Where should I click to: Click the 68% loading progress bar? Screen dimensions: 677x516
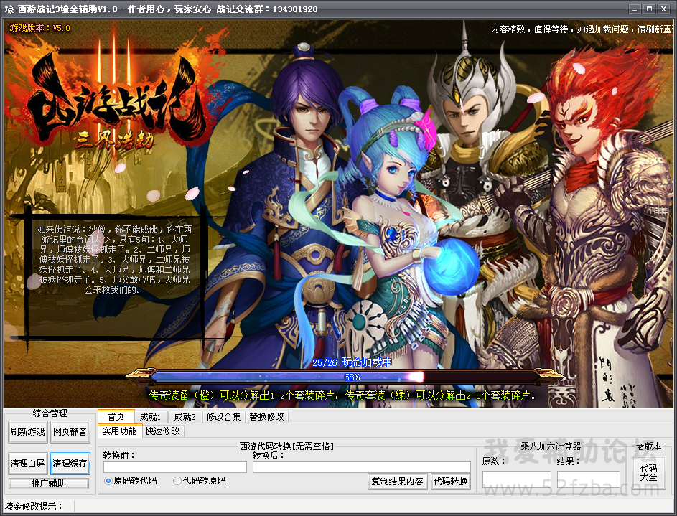click(x=345, y=377)
